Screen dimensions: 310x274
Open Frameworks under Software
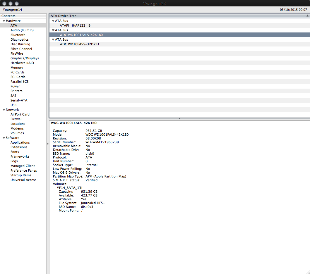click(x=20, y=156)
